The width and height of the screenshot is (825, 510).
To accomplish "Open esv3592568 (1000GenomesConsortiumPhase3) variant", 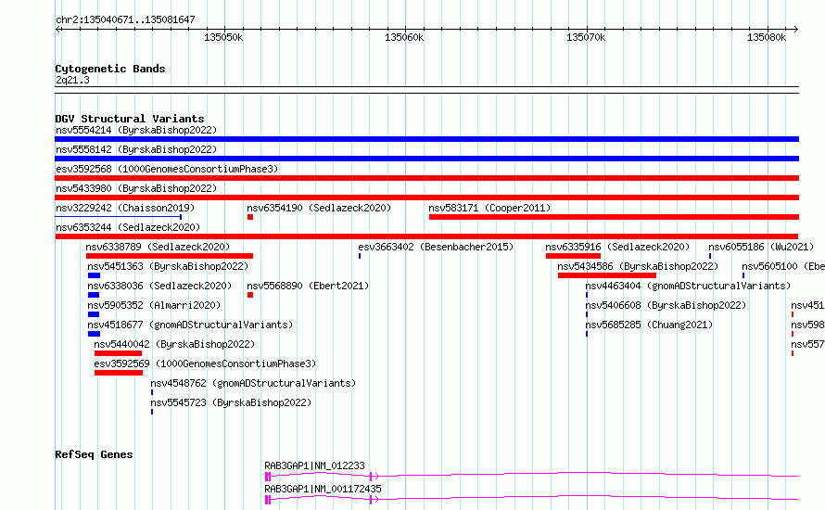I will click(167, 169).
